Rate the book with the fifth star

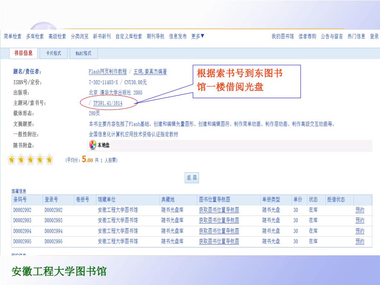(49, 160)
